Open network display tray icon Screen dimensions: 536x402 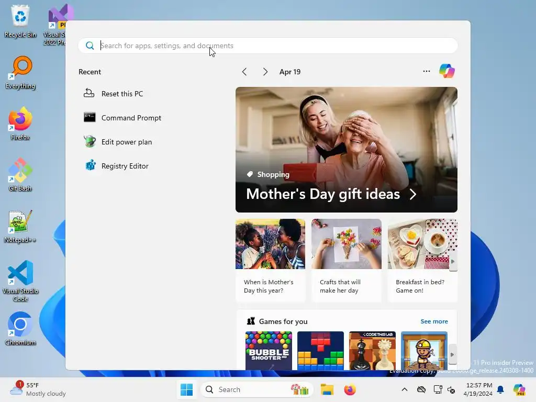click(438, 389)
